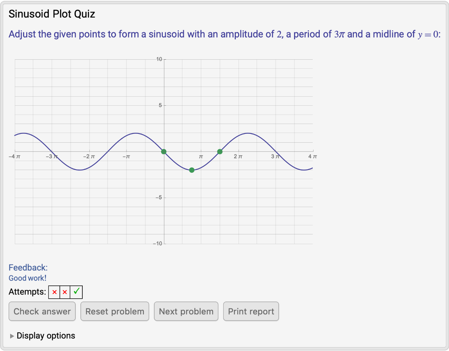The width and height of the screenshot is (449, 351).
Task: Click the second red X attempt box
Action: point(65,292)
